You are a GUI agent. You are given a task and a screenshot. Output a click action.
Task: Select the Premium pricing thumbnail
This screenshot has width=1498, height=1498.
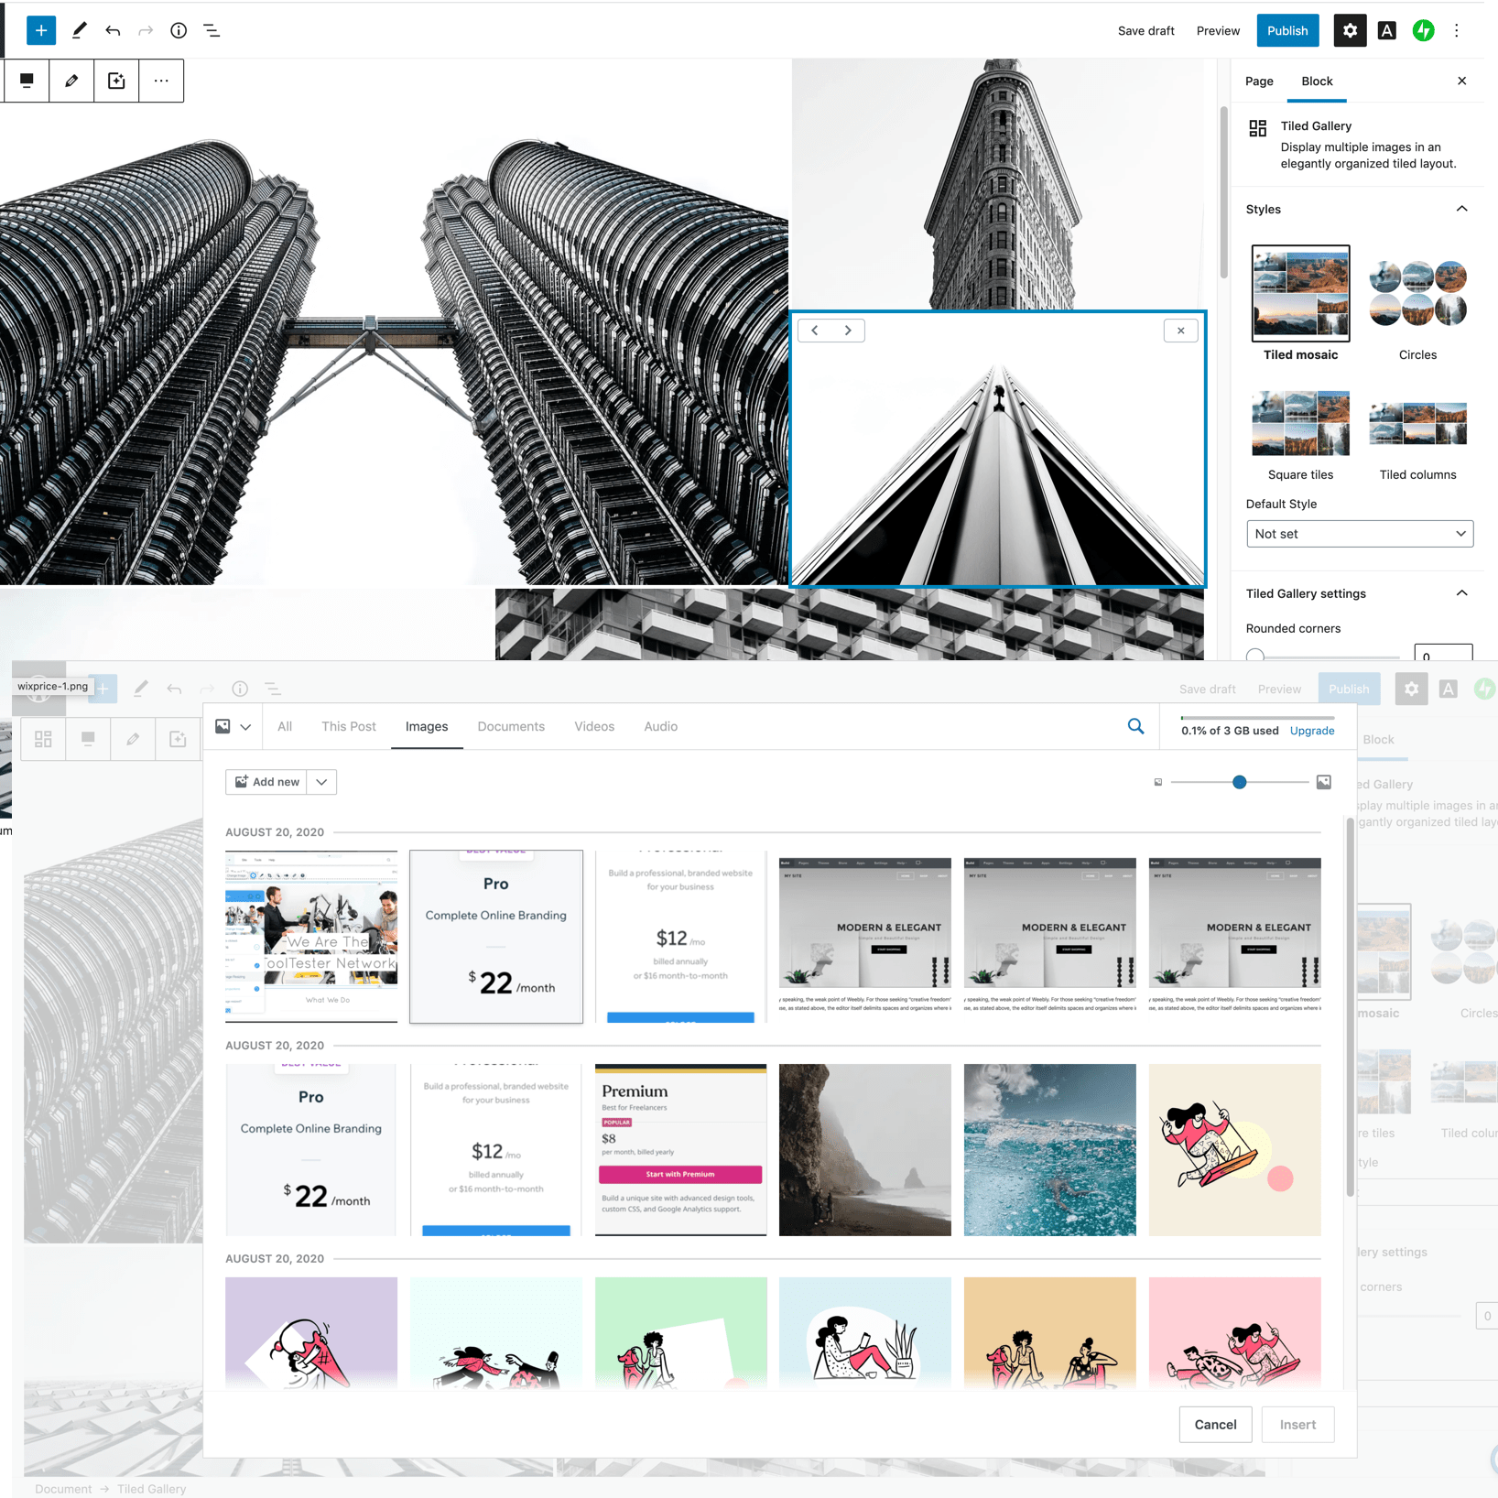(x=680, y=1149)
